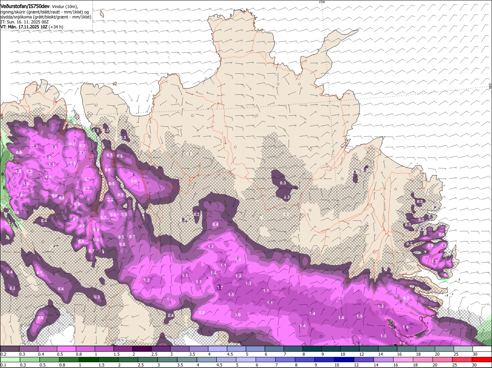
Task: Click the pale green 0.1 swatch in lower legend
Action: pyautogui.click(x=10, y=360)
